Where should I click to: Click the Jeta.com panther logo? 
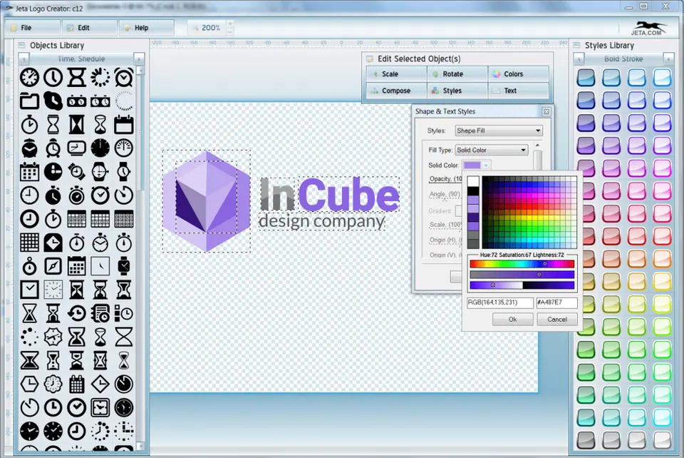[648, 29]
